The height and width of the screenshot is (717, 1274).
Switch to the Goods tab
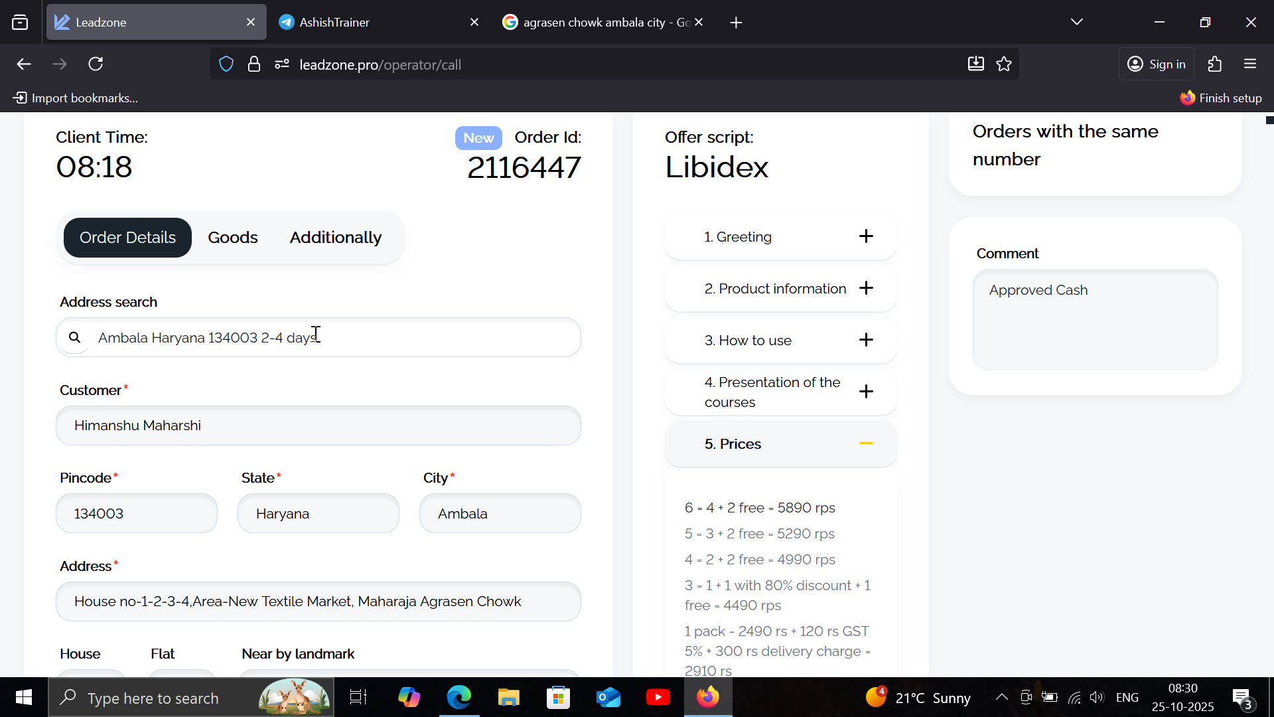(232, 238)
